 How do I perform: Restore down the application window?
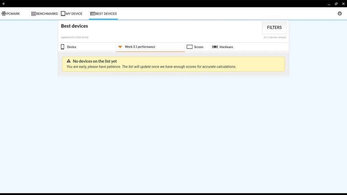coord(336,4)
